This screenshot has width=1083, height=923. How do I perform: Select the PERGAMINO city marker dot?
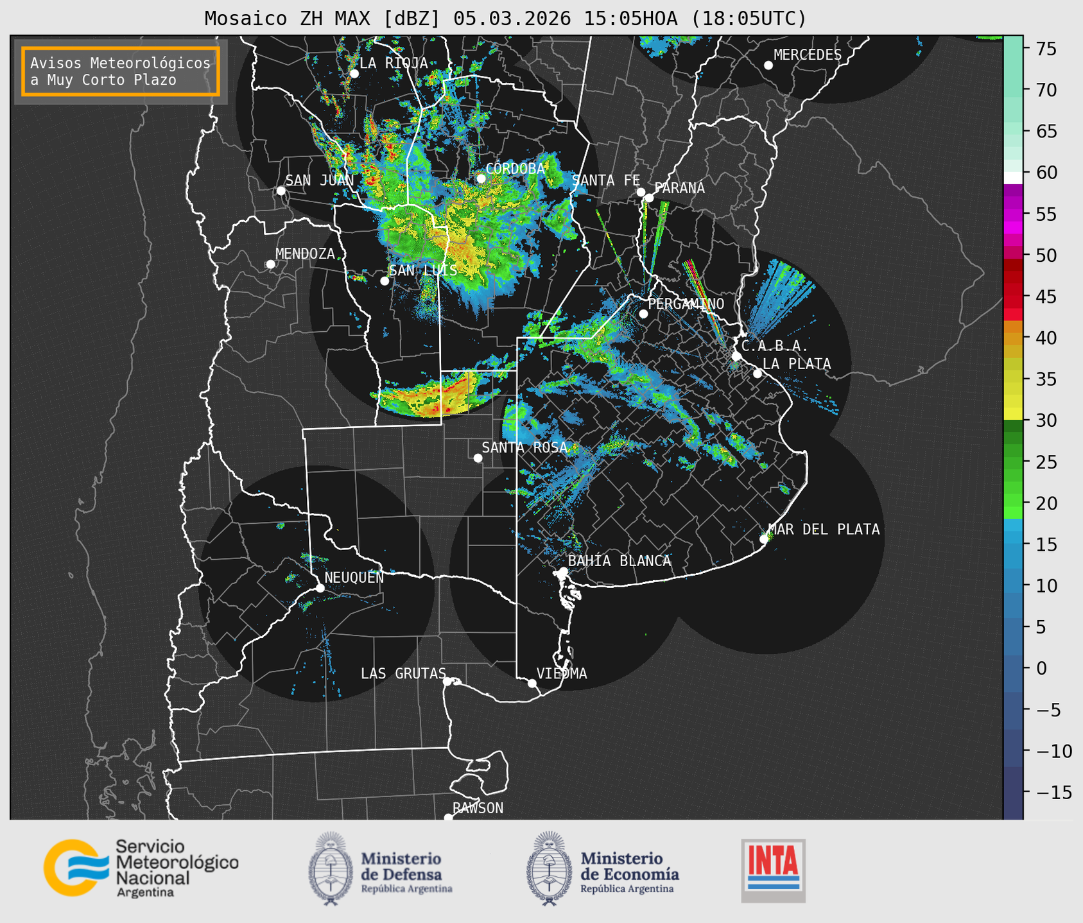pos(643,314)
